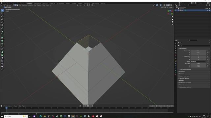Select the Extrude Region tool
This screenshot has width=211, height=118.
2,38
